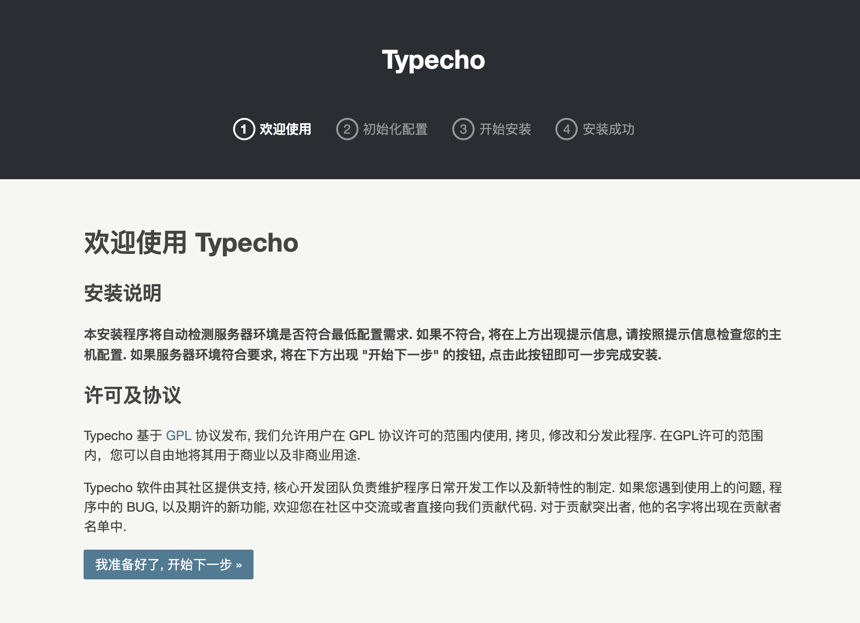Click the 开始安装 step label
Screen dimensions: 860x623
click(x=505, y=129)
